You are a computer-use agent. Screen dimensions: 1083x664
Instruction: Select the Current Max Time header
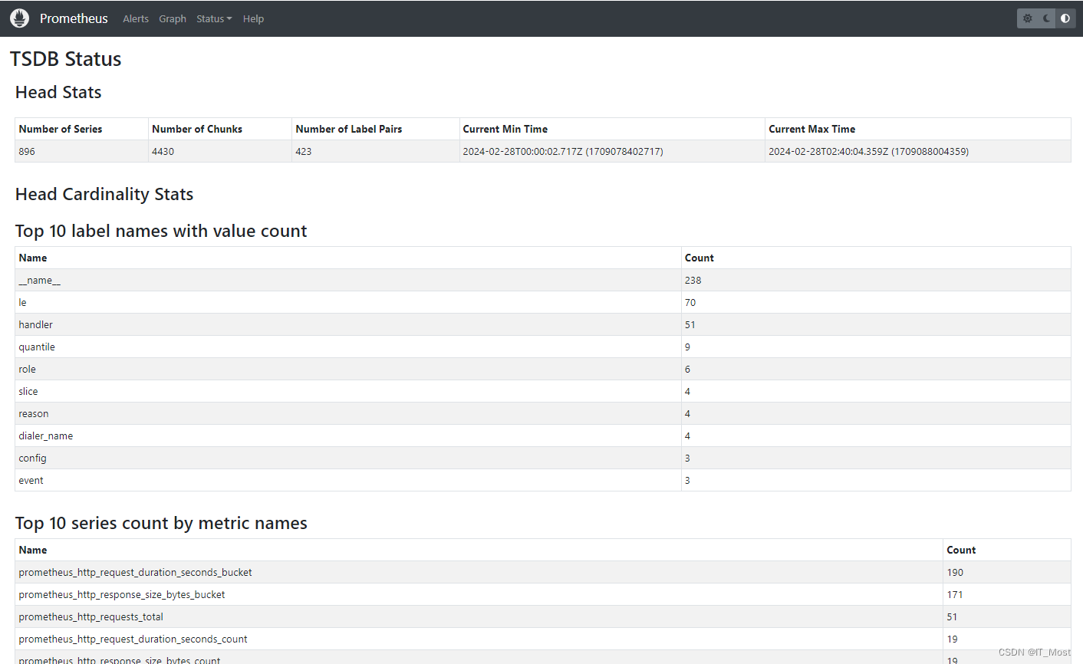click(x=812, y=129)
